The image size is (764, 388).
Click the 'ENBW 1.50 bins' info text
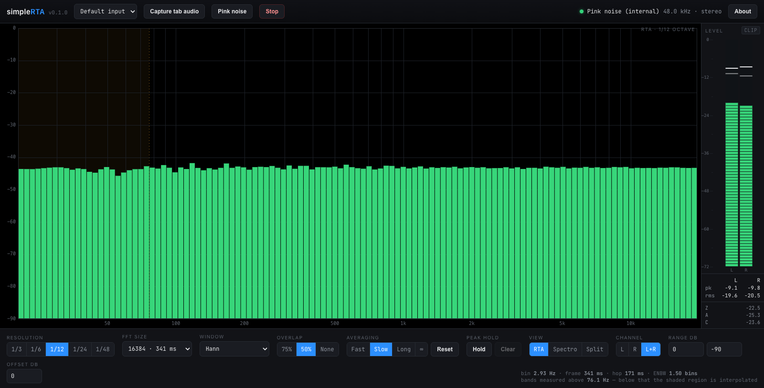(675, 373)
